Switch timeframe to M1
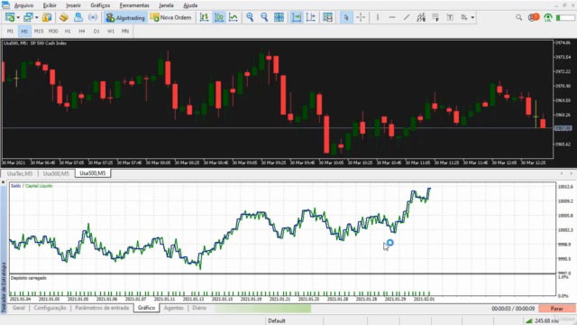This screenshot has width=577, height=325. tap(10, 32)
